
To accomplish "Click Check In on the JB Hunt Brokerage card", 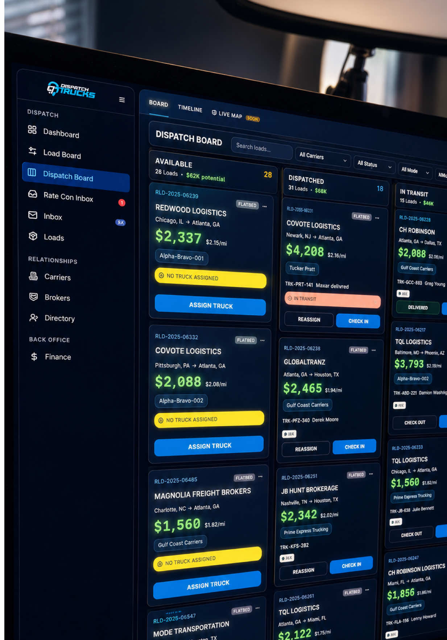I will tap(351, 565).
